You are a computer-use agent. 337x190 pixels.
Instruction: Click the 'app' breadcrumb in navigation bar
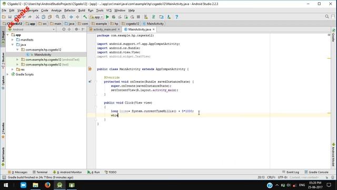31,24
